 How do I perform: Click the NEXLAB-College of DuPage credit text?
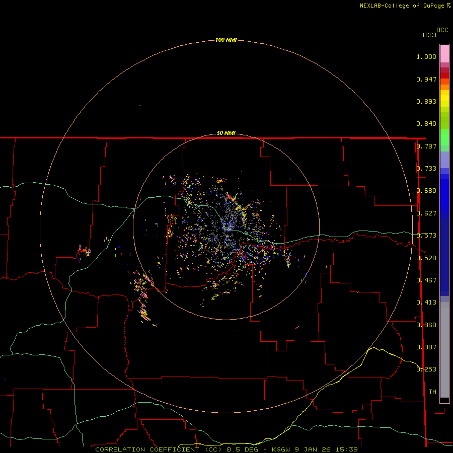pyautogui.click(x=402, y=6)
